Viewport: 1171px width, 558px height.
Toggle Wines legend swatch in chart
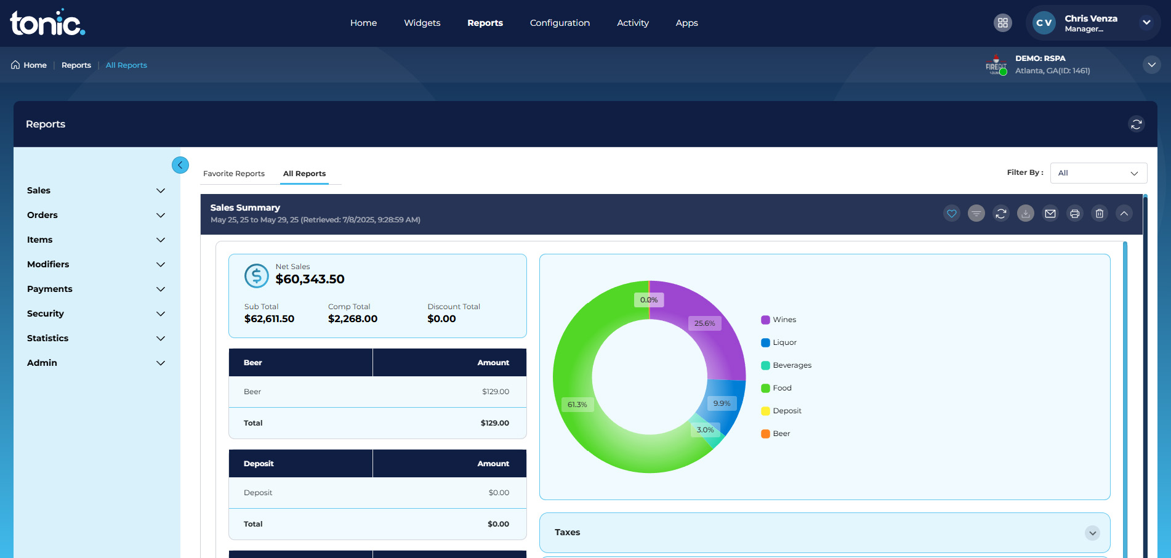pos(765,320)
